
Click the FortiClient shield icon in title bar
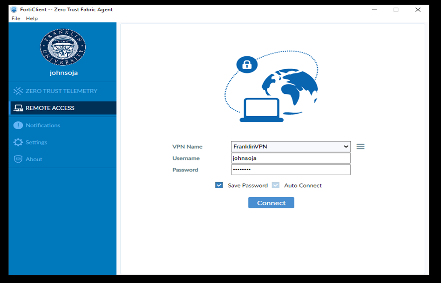click(x=14, y=10)
